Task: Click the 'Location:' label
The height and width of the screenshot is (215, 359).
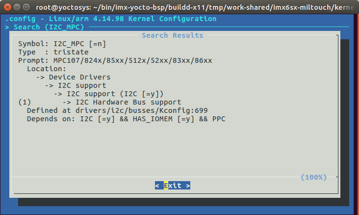Action: click(x=47, y=69)
